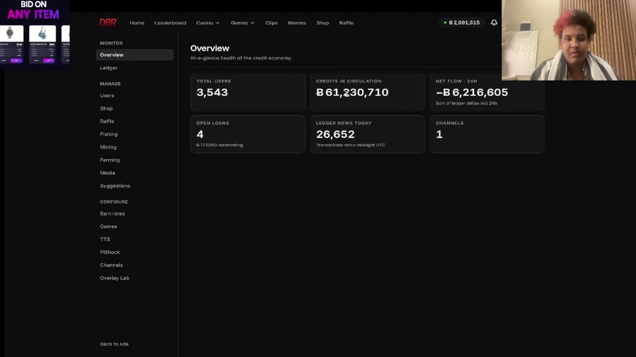Click the credit balance 2,091,515
This screenshot has height=357, width=636.
coord(462,22)
